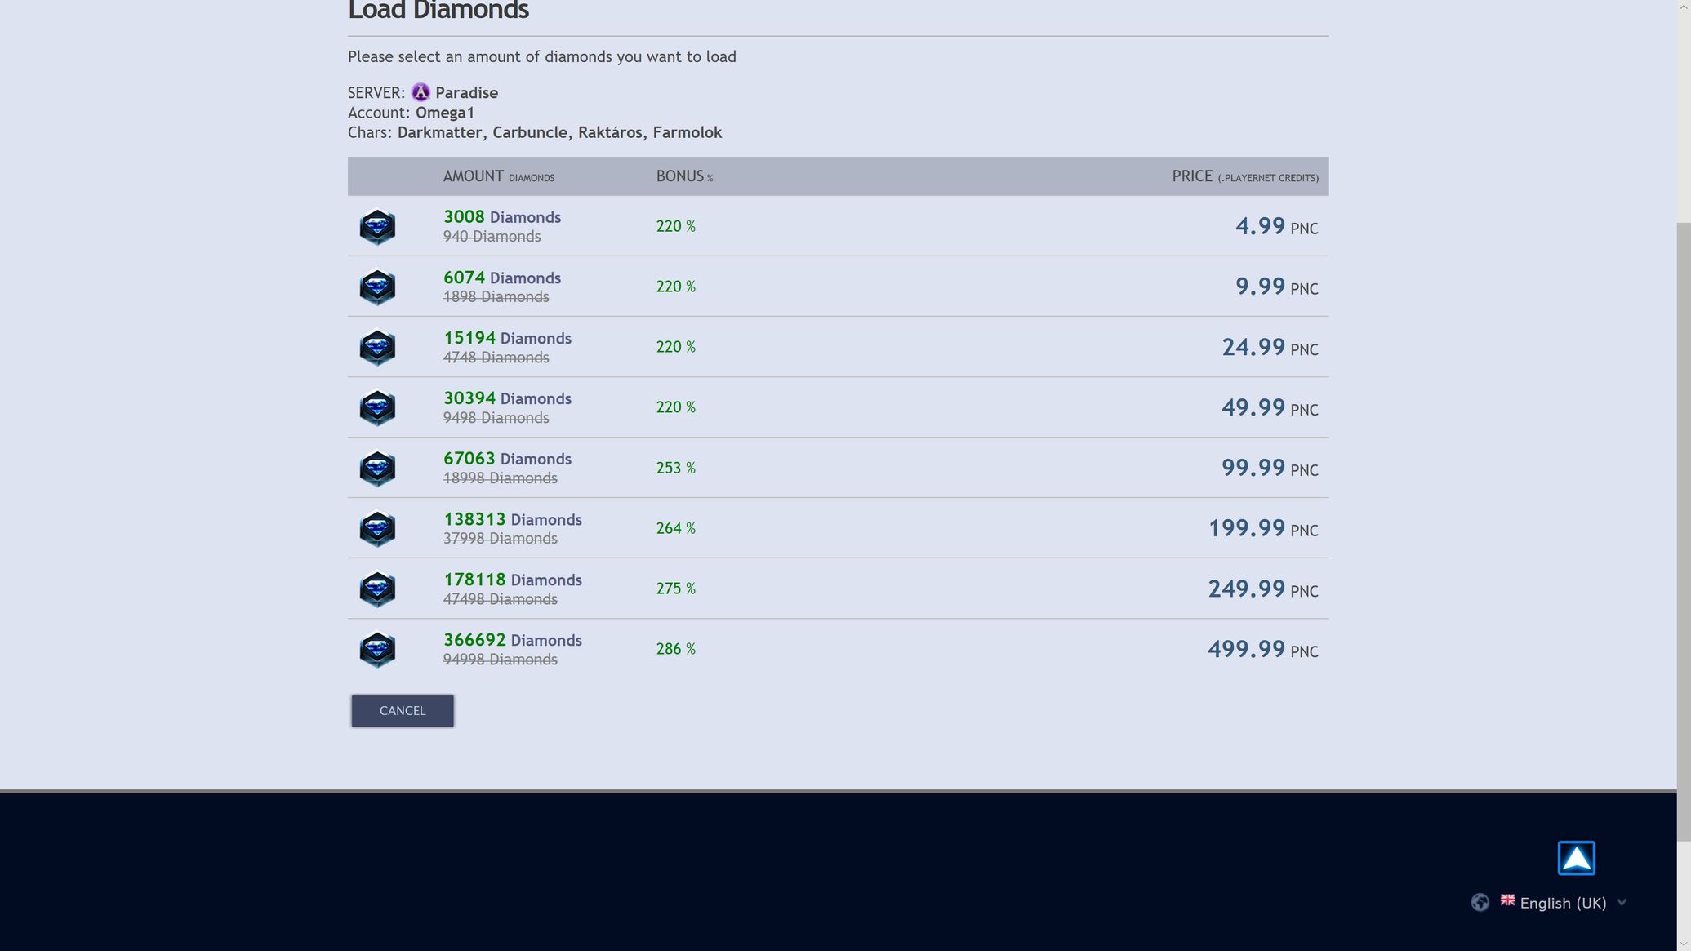Select the diamond icon beside 178118 Diamonds

click(377, 589)
